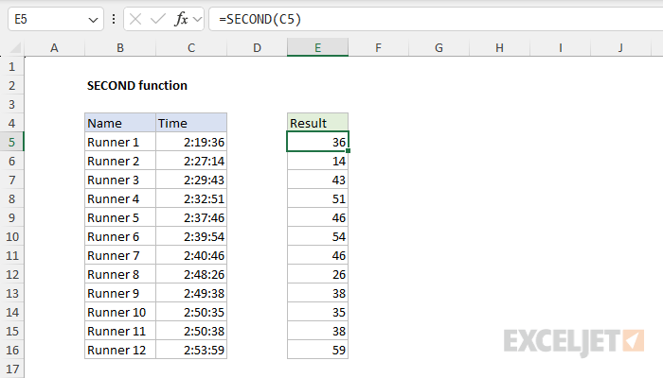Select column C header
Viewport: 663px width, 378px height.
click(191, 47)
